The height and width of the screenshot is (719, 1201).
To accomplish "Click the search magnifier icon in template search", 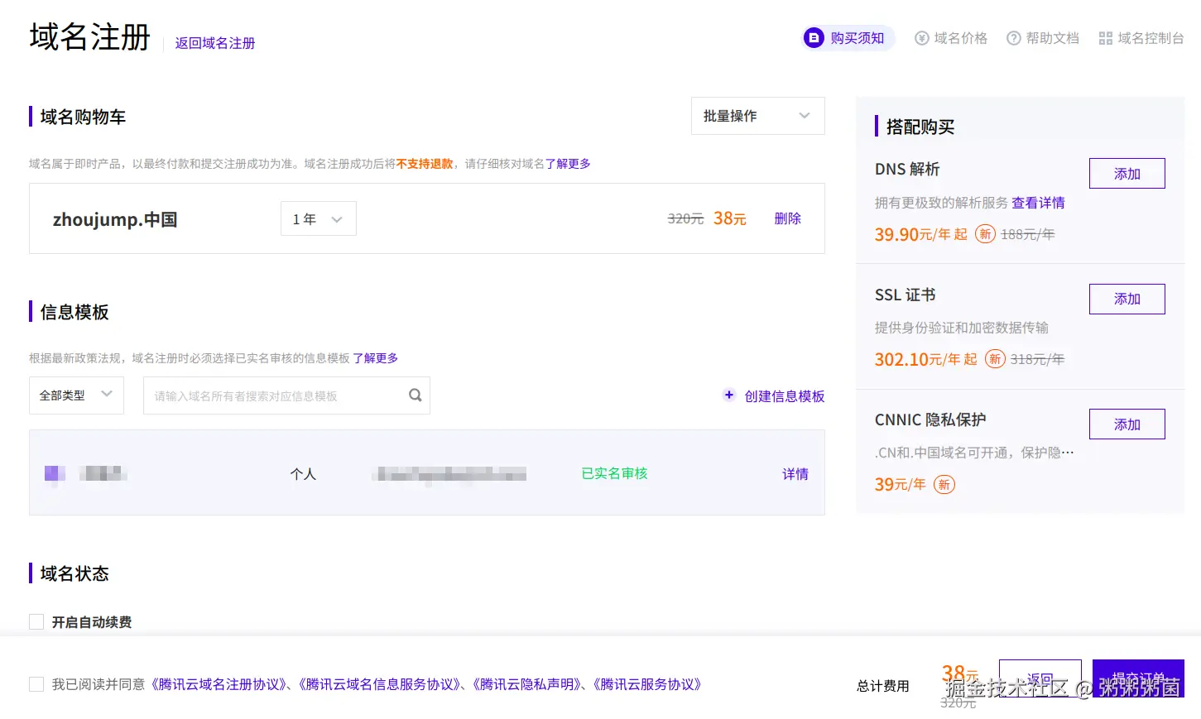I will pyautogui.click(x=416, y=395).
